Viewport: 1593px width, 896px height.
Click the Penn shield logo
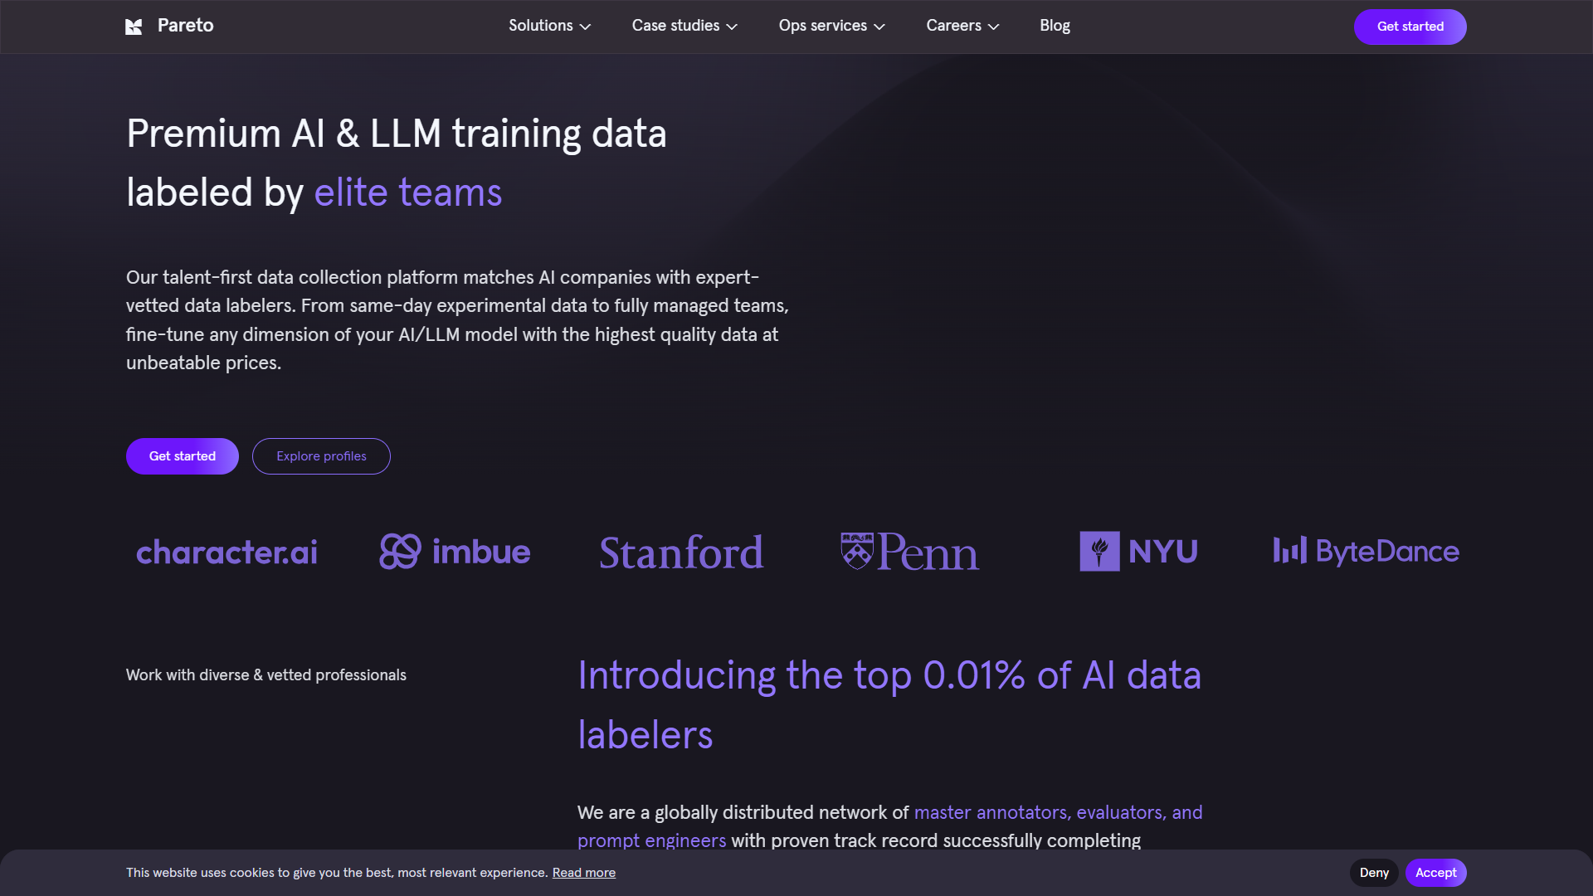click(856, 550)
